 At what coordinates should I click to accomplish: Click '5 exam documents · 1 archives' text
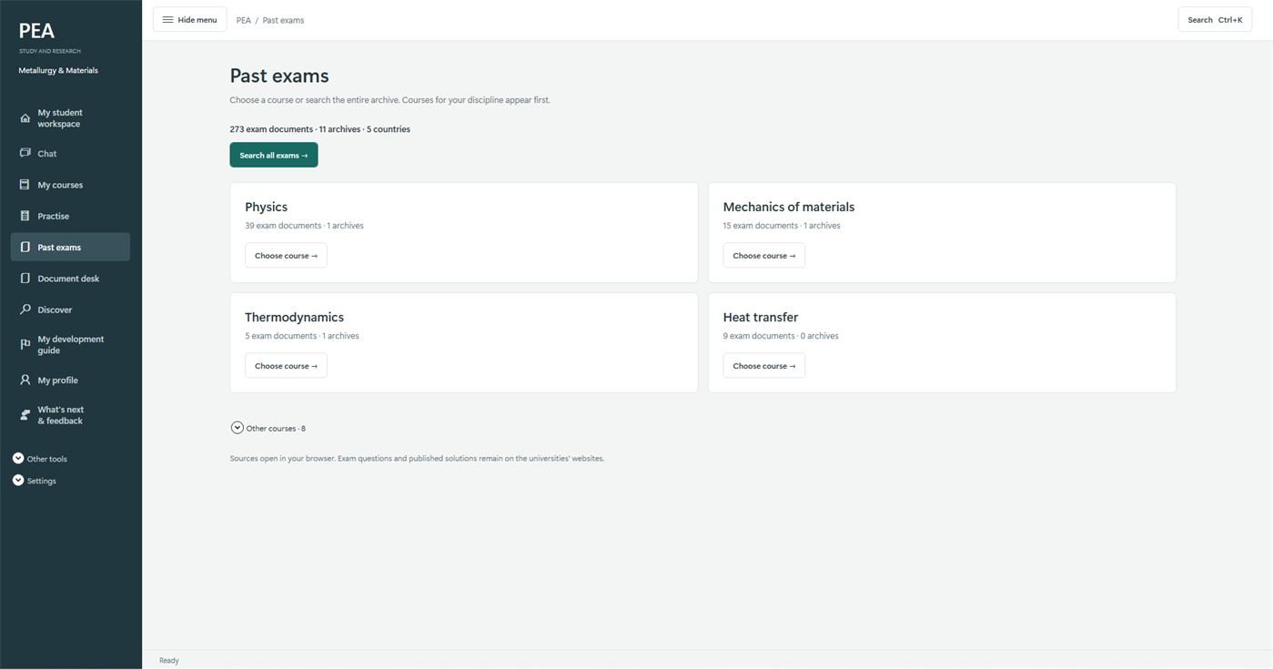(x=302, y=336)
